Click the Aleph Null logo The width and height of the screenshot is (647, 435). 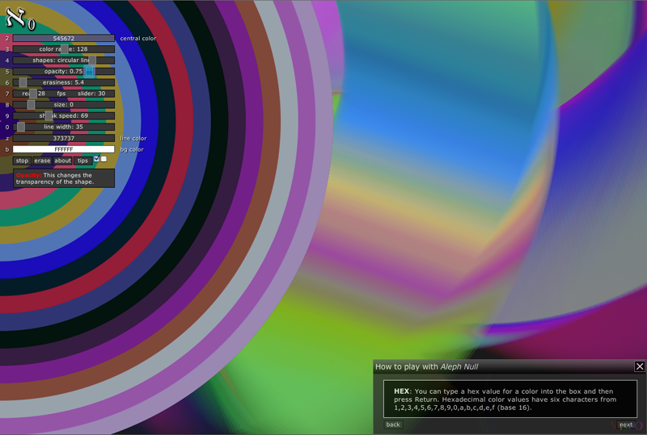click(x=21, y=18)
